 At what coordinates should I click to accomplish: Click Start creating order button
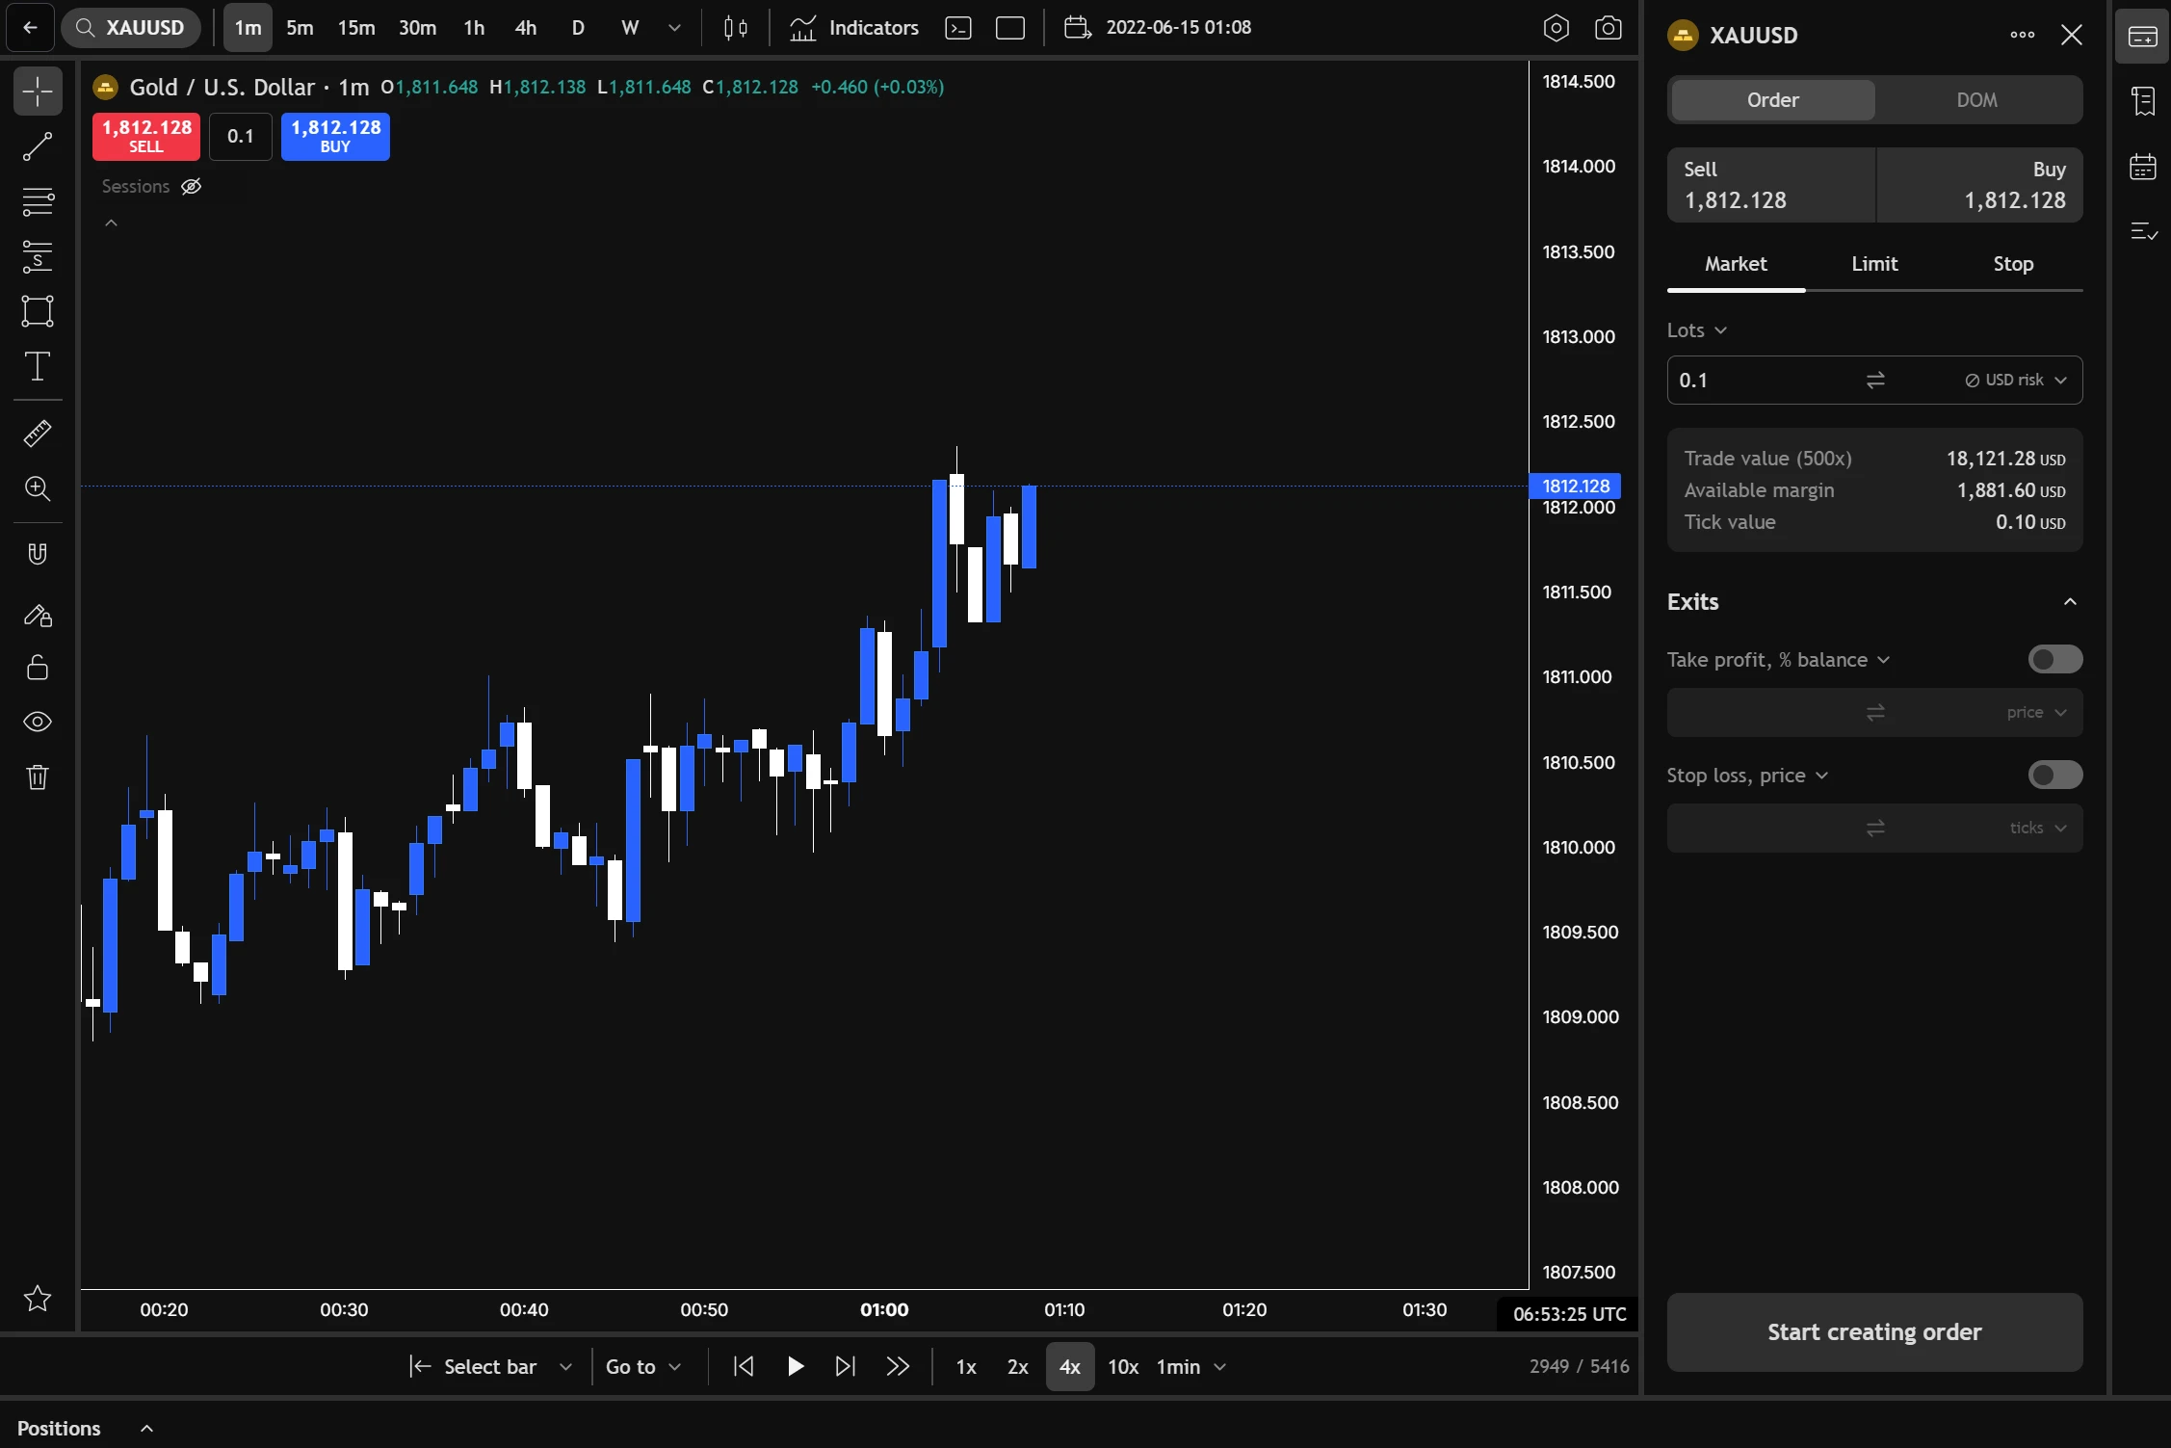1874,1332
